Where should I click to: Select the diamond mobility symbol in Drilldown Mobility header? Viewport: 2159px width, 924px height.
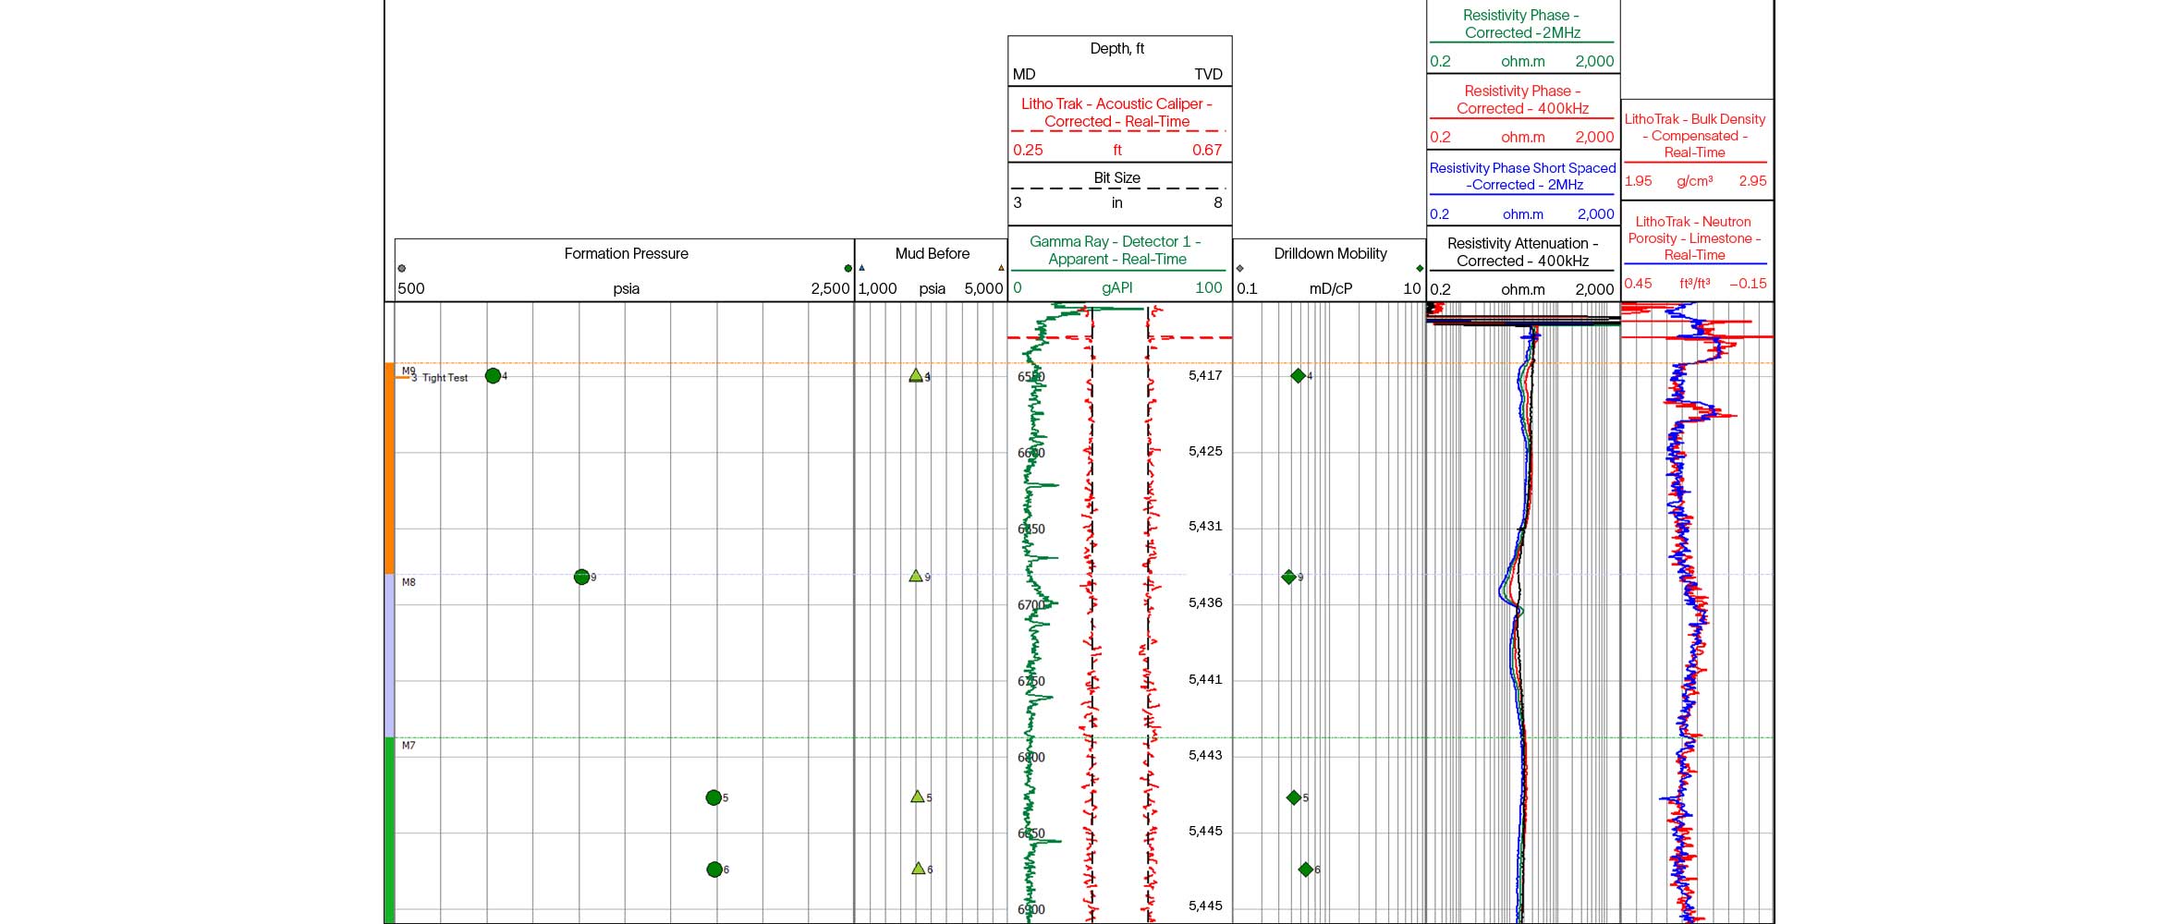1419,266
